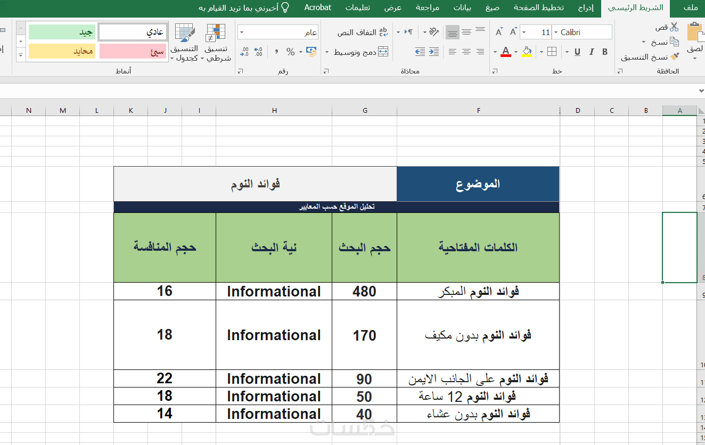The image size is (705, 445).
Task: Toggle Align Right horizontal alignment
Action: coord(480,52)
